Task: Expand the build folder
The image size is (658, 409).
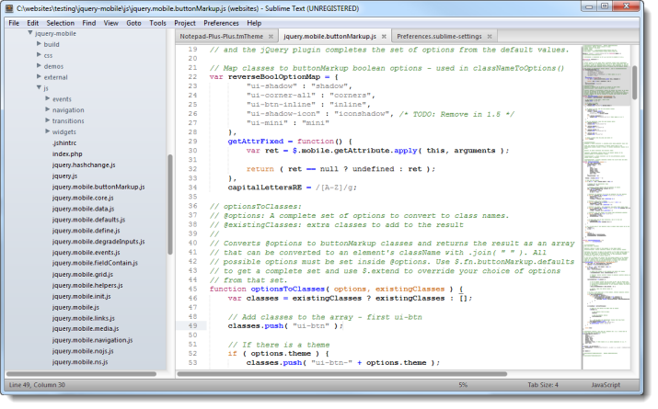Action: pyautogui.click(x=39, y=43)
